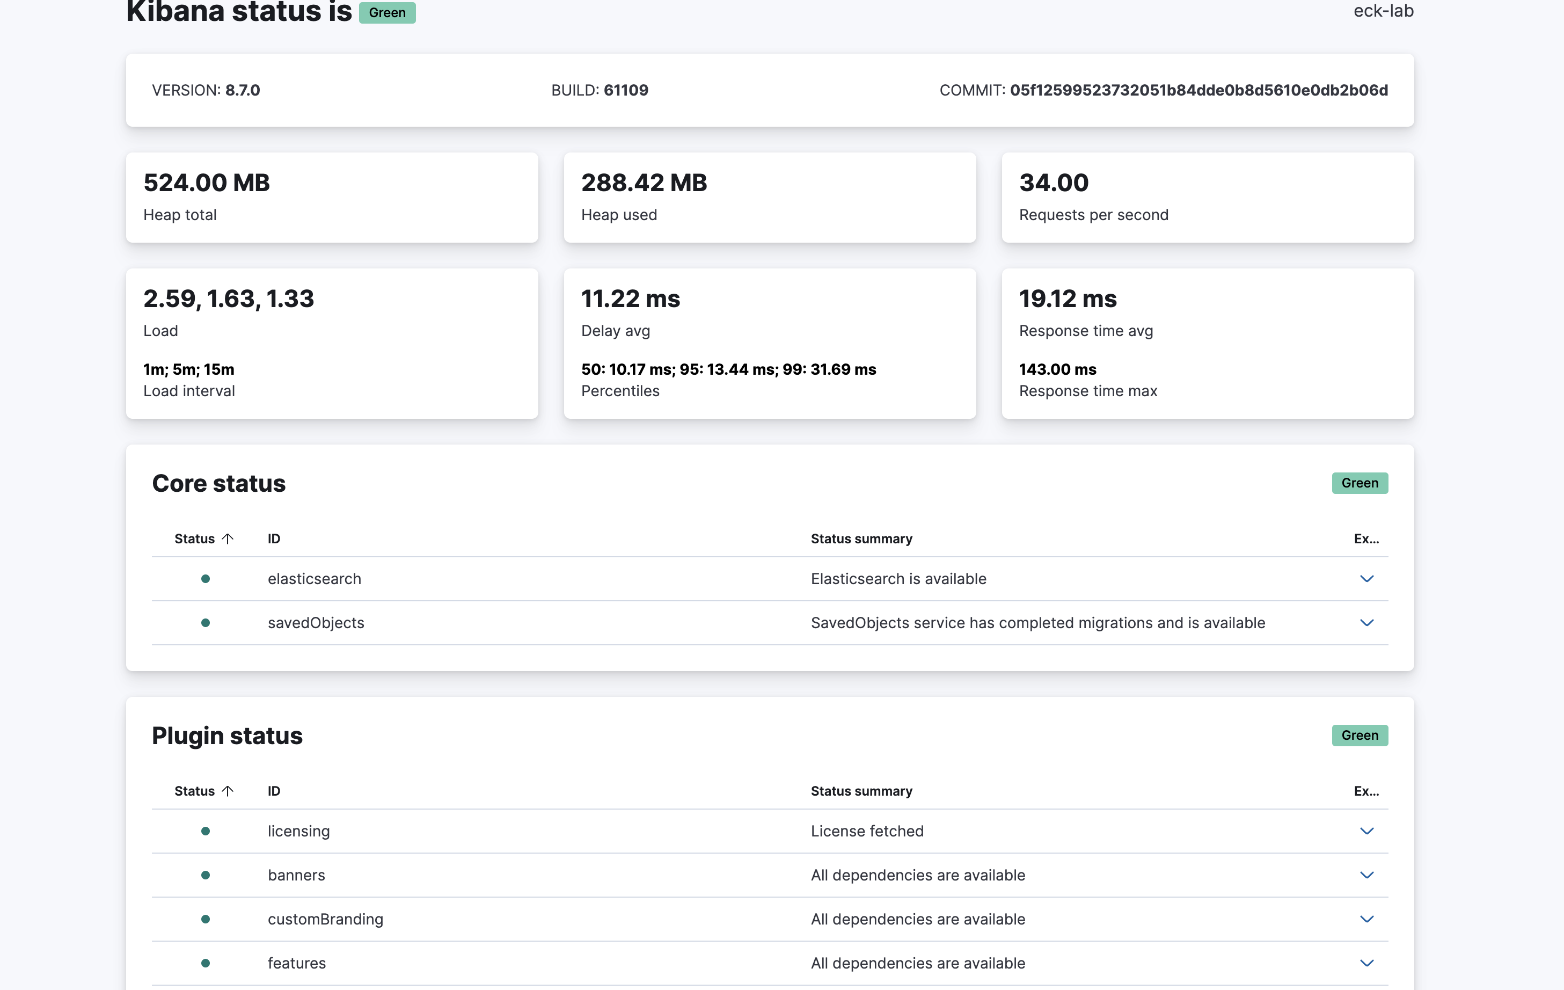
Task: Expand the customBranding plugin row
Action: 1366,919
